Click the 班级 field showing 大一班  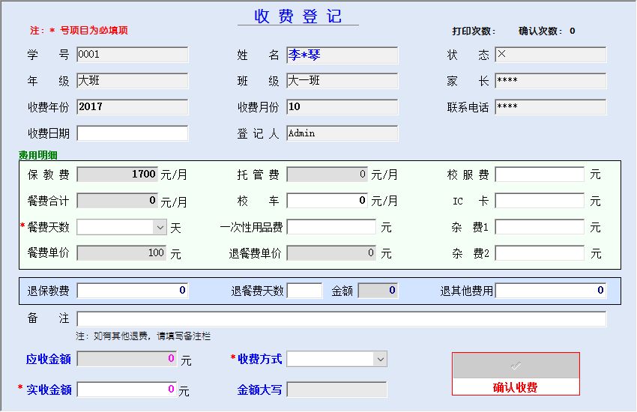[342, 81]
